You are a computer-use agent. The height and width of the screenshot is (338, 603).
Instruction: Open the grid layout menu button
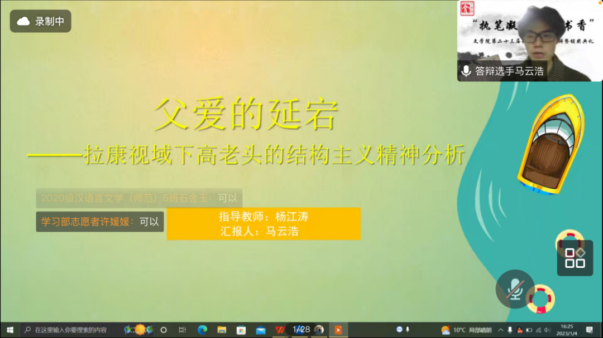pyautogui.click(x=575, y=258)
